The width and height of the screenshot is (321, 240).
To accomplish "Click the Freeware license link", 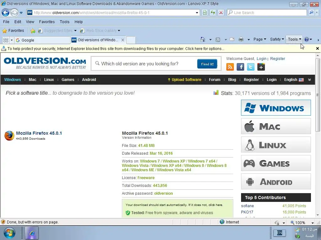I will tap(146, 178).
